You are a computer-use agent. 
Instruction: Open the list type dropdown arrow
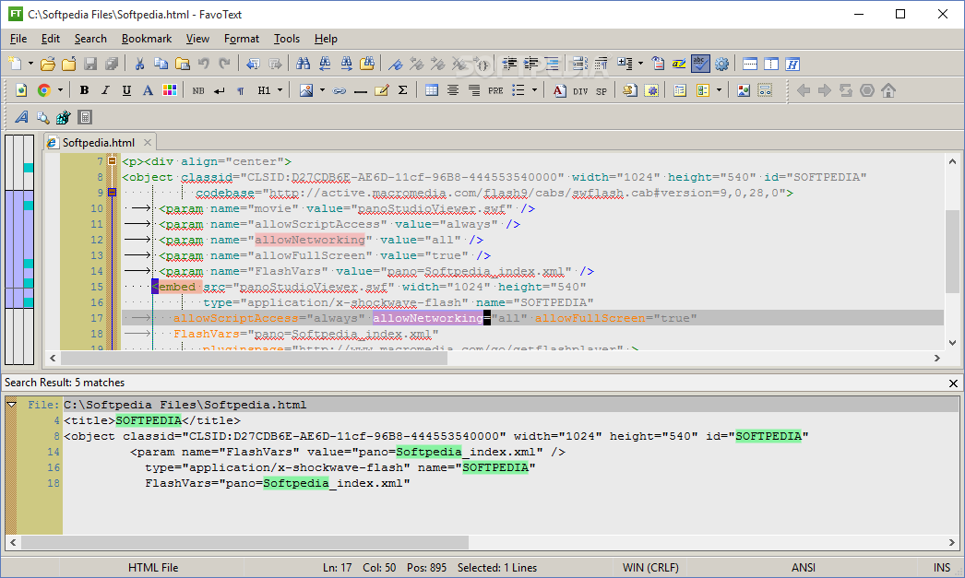click(534, 90)
